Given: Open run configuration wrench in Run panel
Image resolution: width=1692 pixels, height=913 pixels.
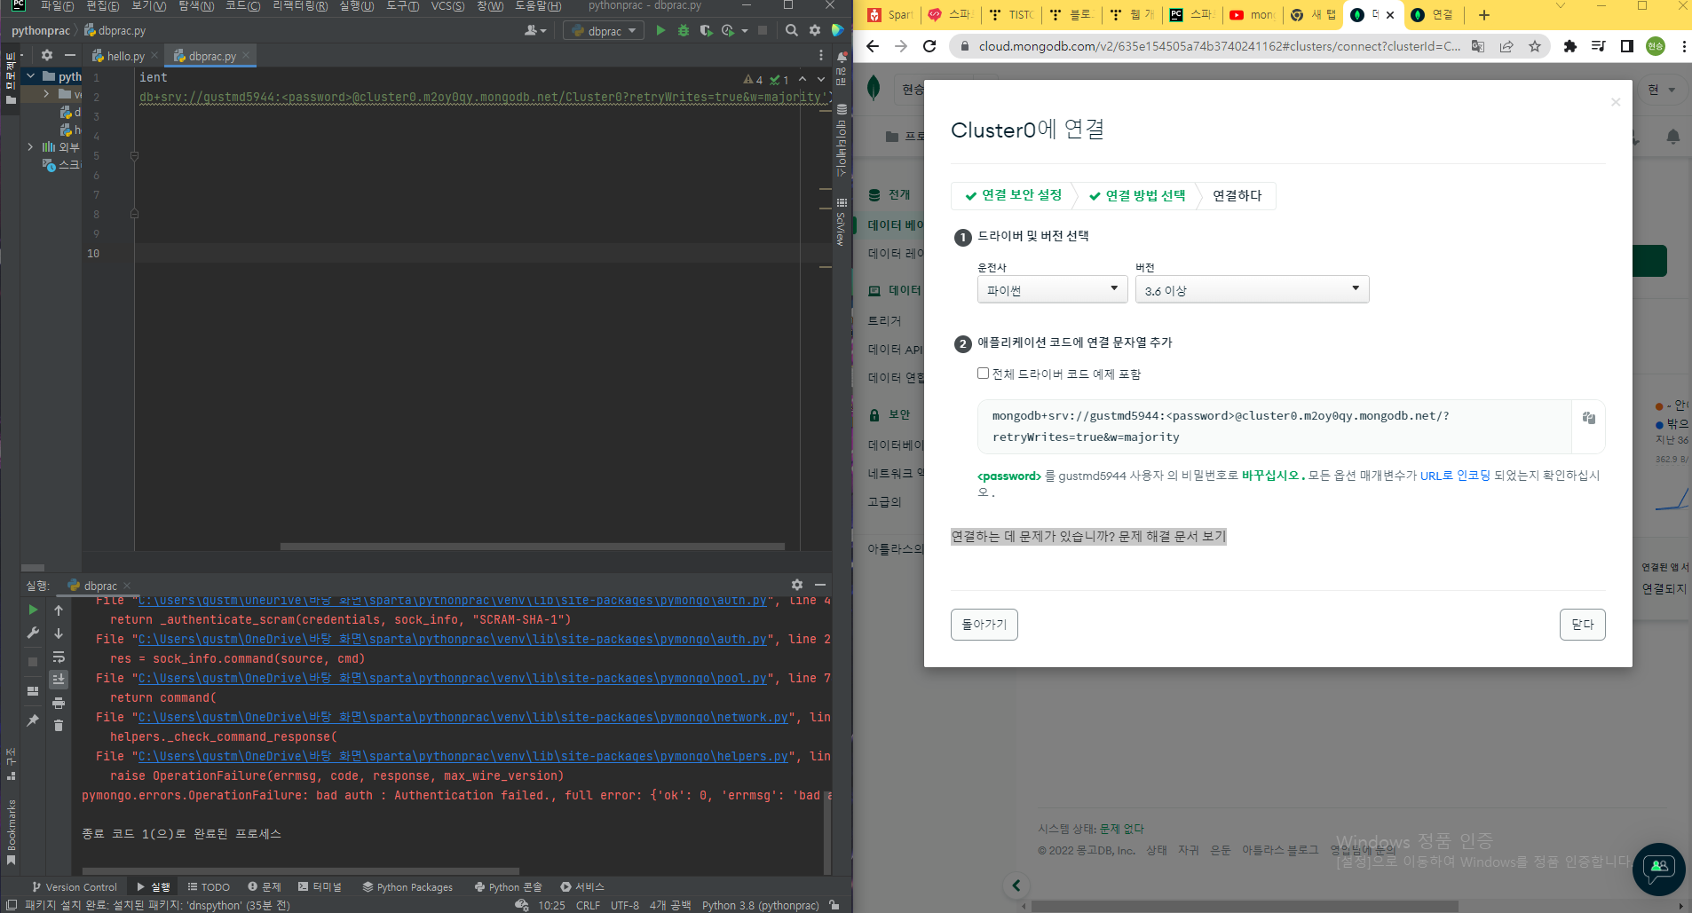Looking at the screenshot, I should (33, 633).
